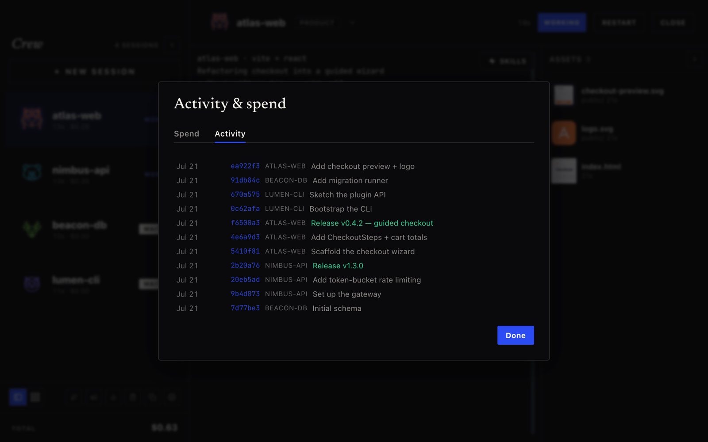Click the Jul 21 date beside 7d77be3

pos(187,308)
